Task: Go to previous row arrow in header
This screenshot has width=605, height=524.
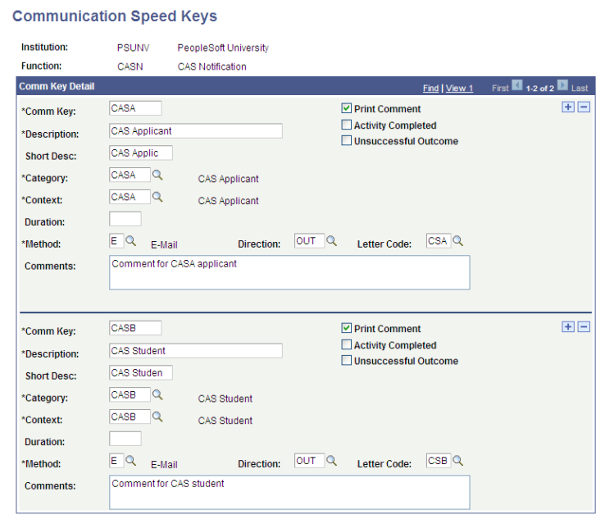Action: [517, 85]
